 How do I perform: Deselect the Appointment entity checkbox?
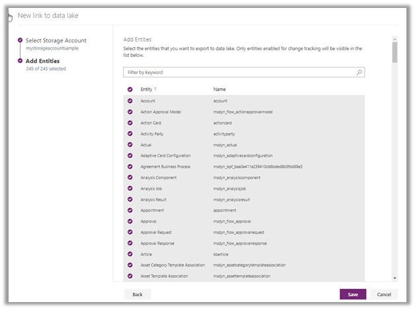130,210
